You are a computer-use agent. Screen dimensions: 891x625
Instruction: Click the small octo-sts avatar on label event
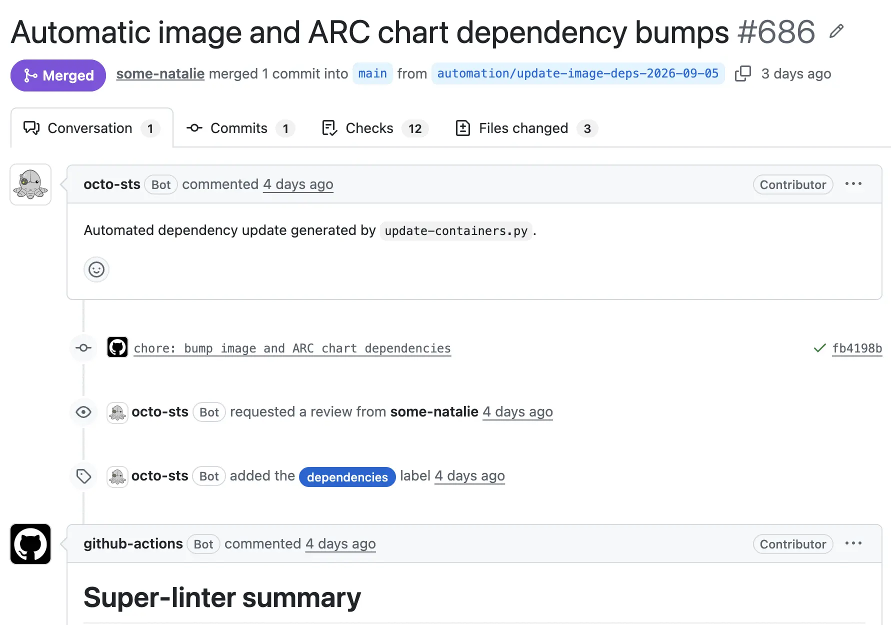(117, 476)
